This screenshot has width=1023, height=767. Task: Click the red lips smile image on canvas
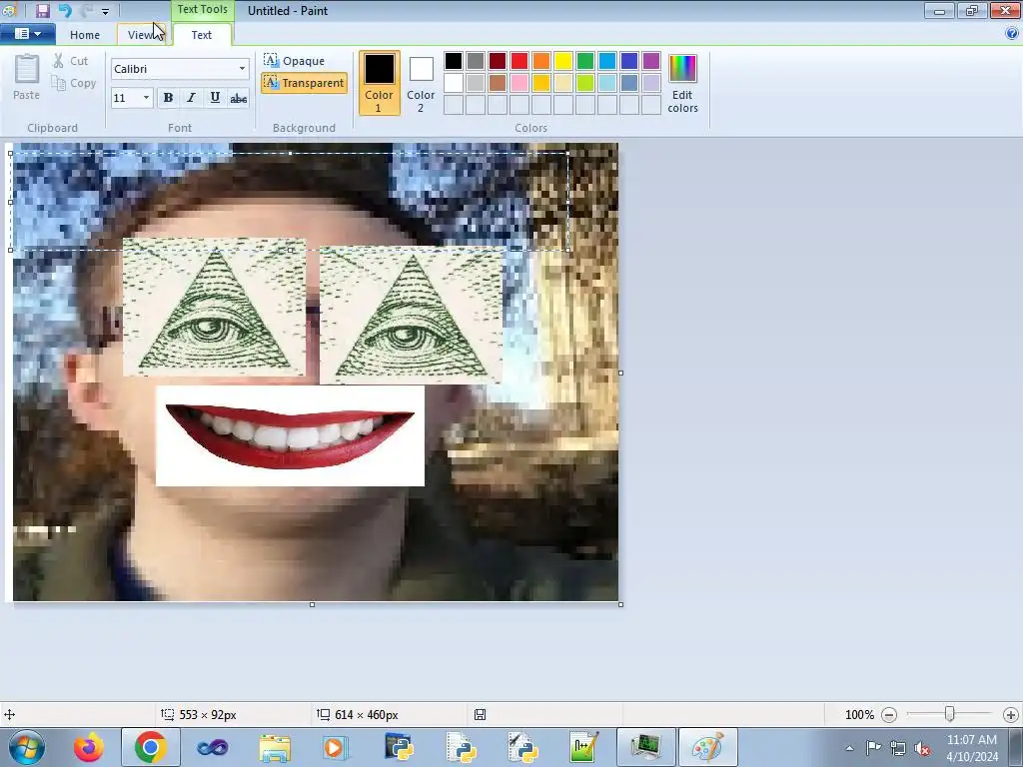[x=290, y=435]
